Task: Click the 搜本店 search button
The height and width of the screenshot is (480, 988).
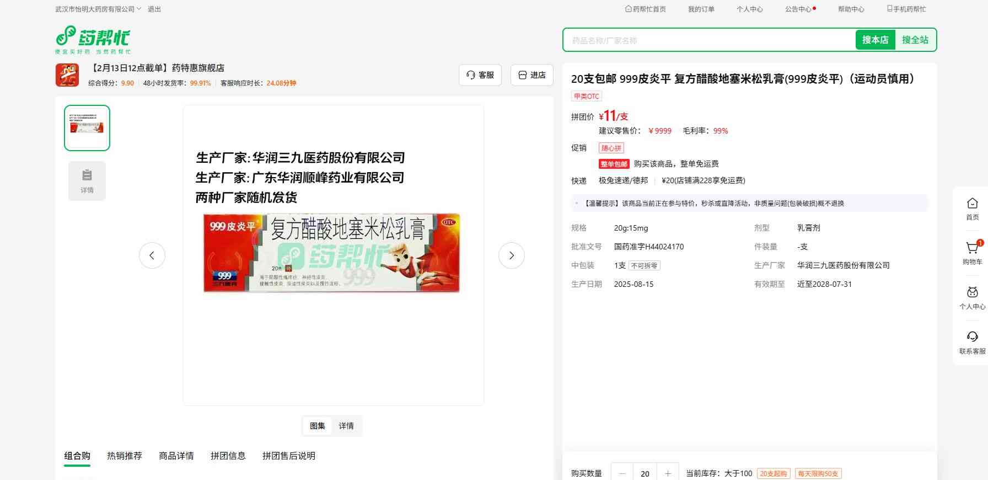Action: coord(875,40)
